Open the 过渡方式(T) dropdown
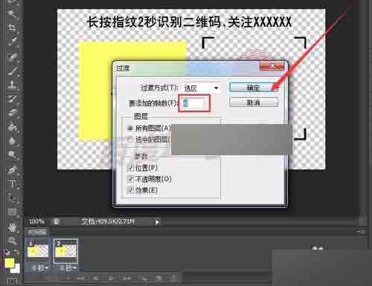This screenshot has width=372, height=286. [201, 88]
